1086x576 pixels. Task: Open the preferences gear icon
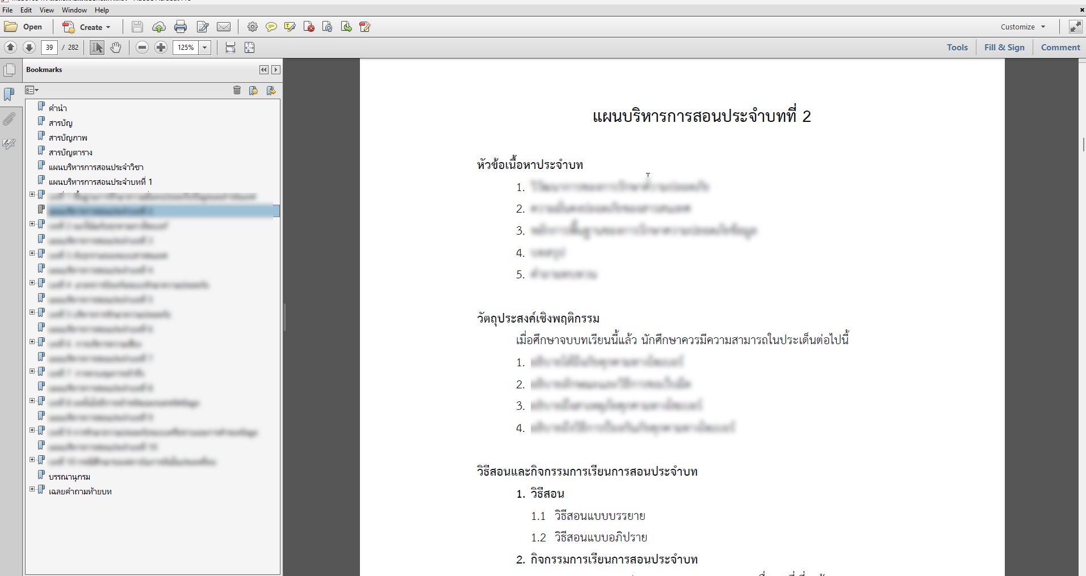pos(253,27)
